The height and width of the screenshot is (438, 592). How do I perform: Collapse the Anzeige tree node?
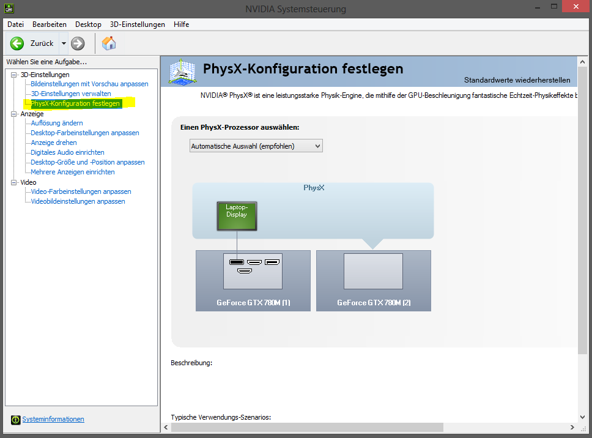(x=14, y=114)
